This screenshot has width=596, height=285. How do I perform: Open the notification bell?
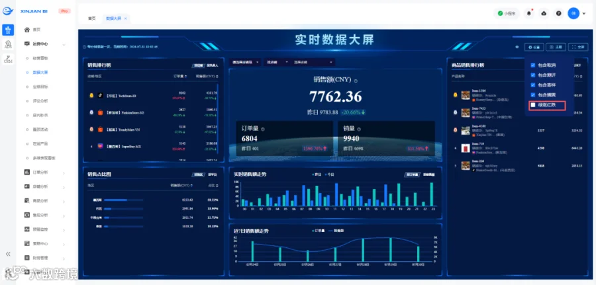coord(529,13)
